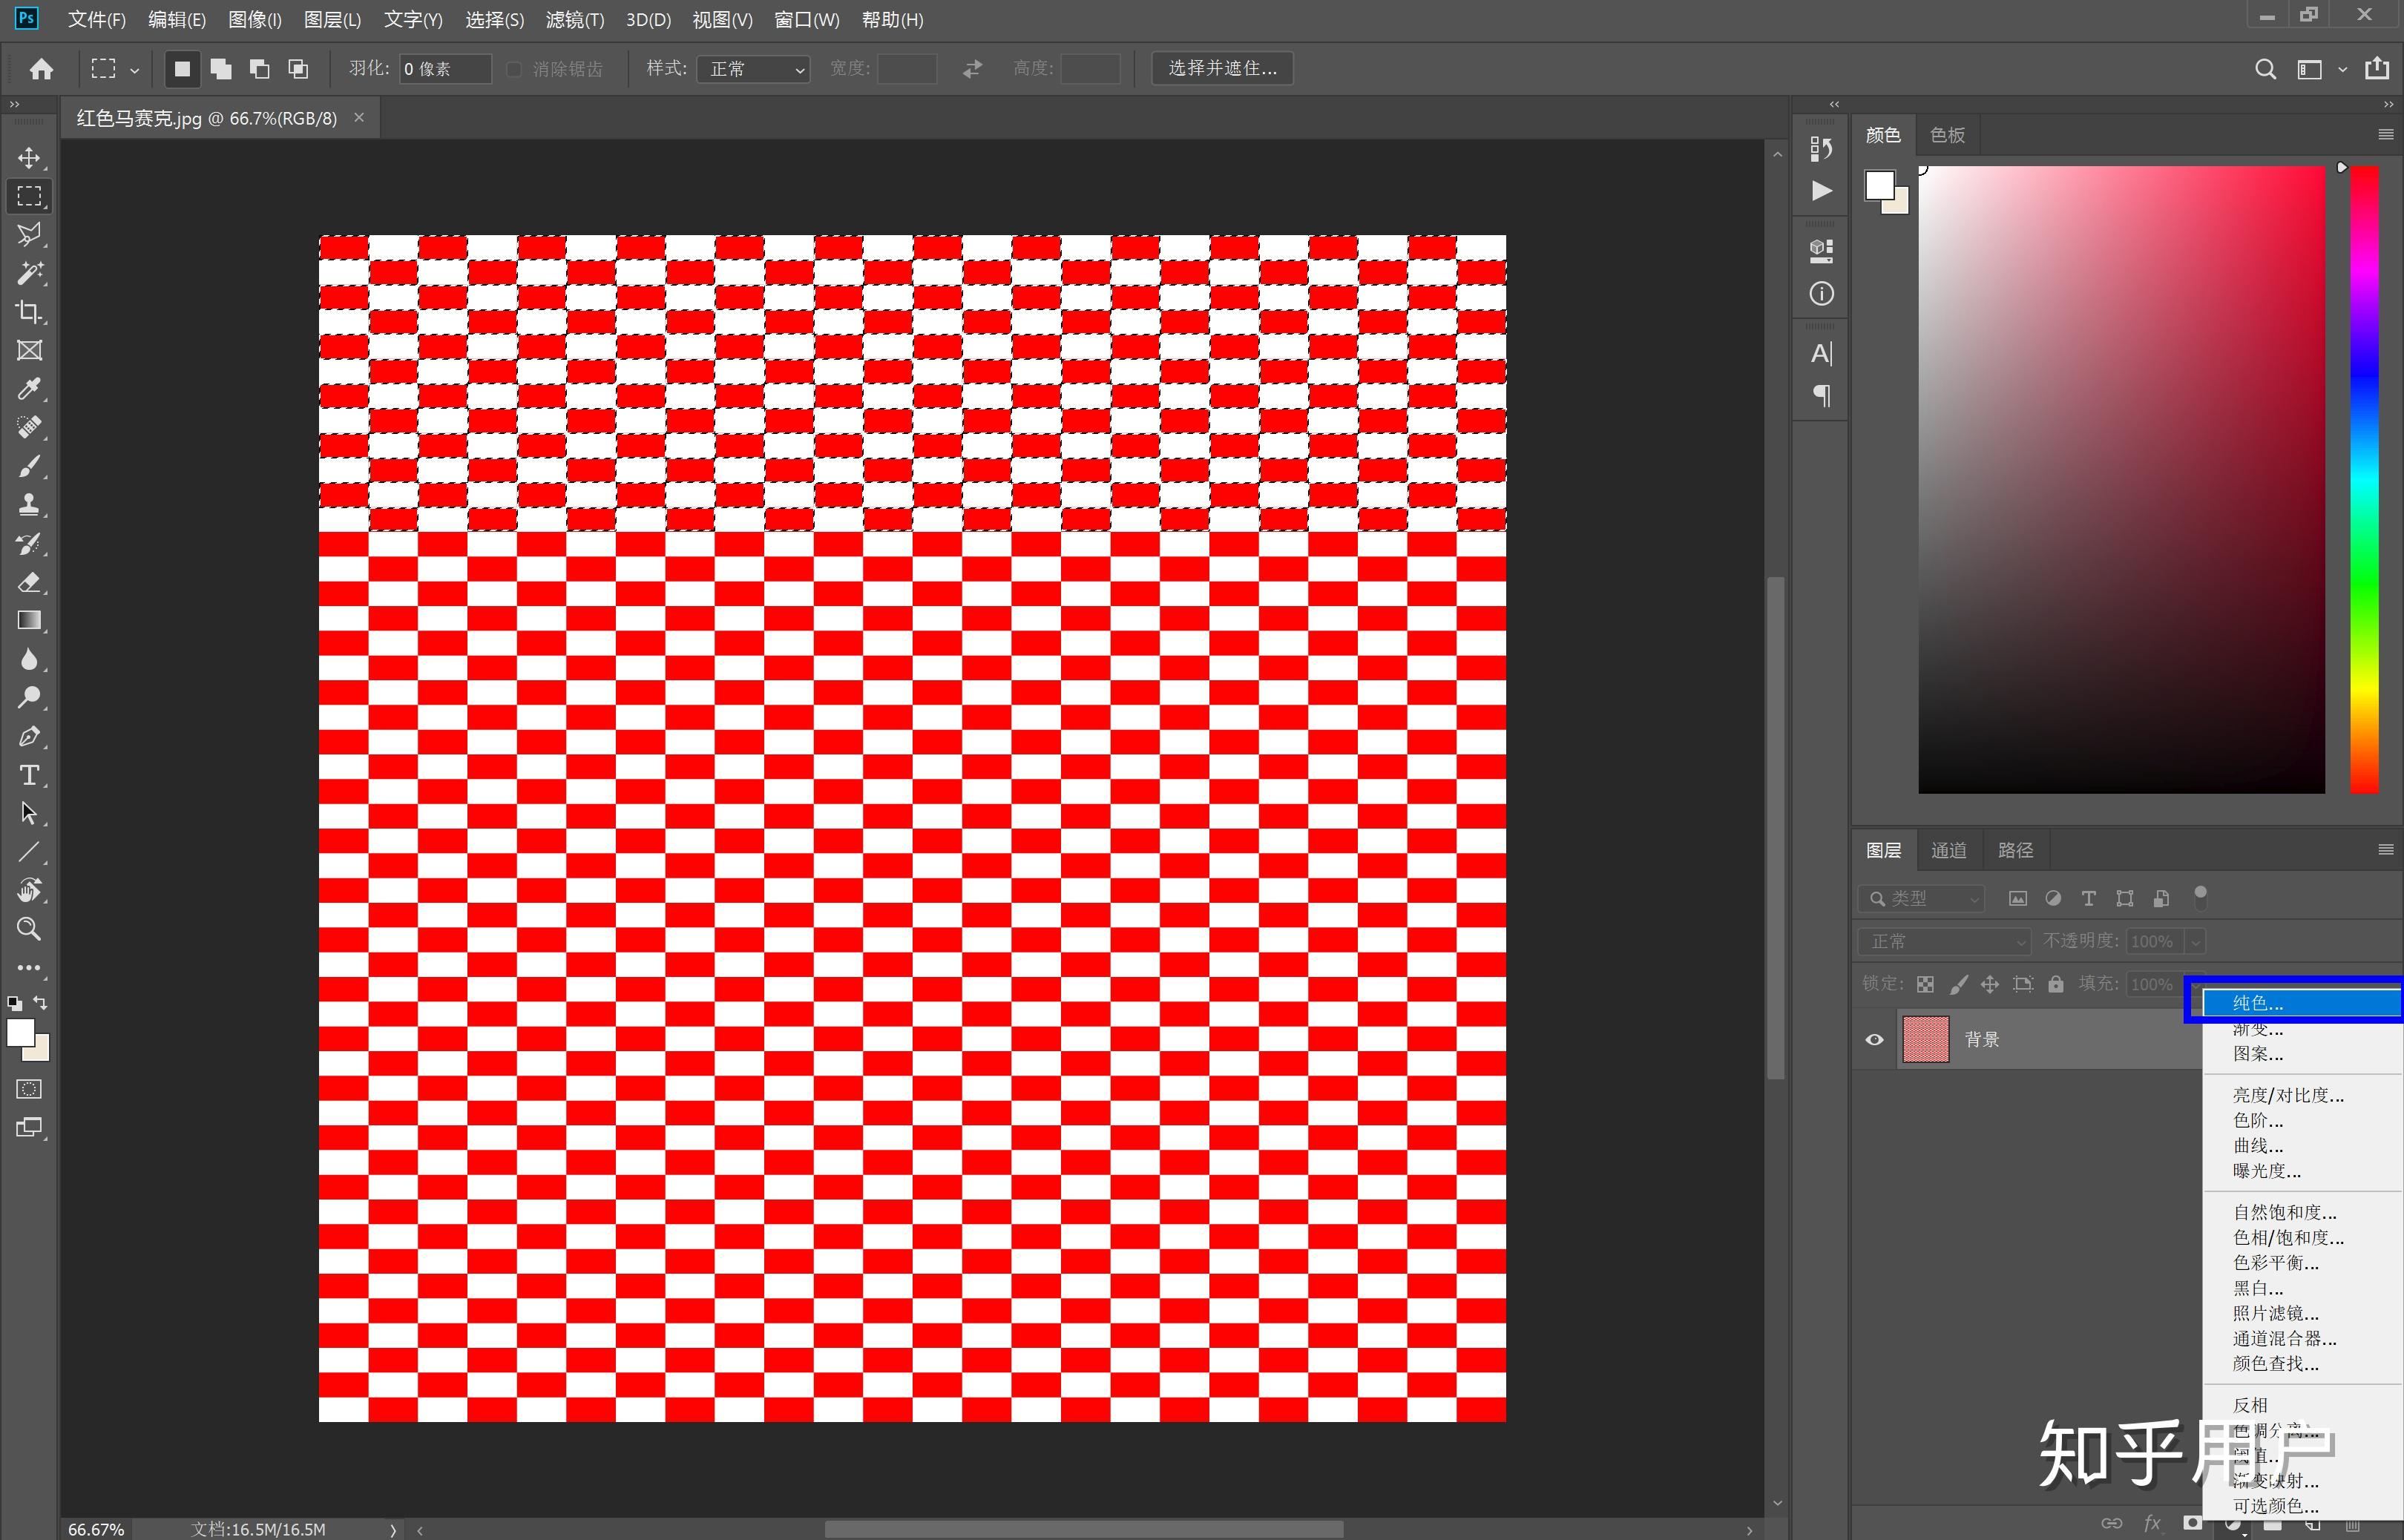Open the Actions panel play icon
Image resolution: width=2404 pixels, height=1540 pixels.
coord(1821,190)
